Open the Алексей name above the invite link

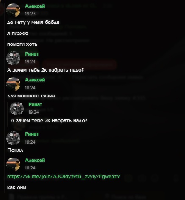35,160
